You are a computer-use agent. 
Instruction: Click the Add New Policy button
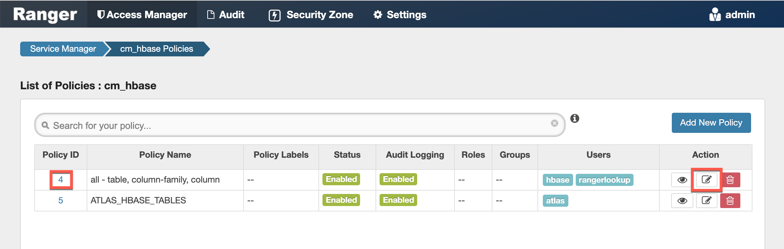(711, 123)
